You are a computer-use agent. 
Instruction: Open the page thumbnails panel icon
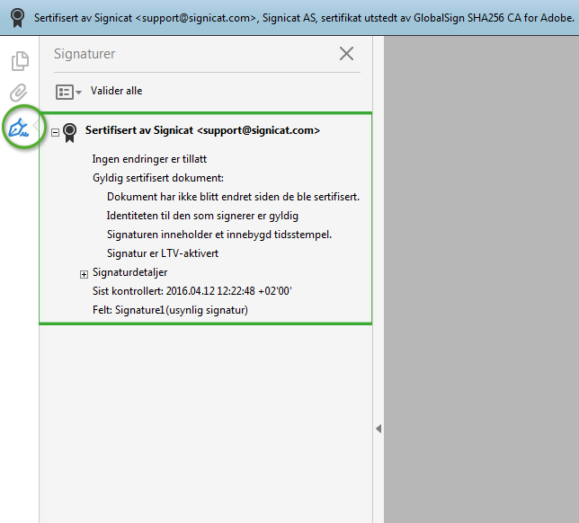click(x=20, y=61)
